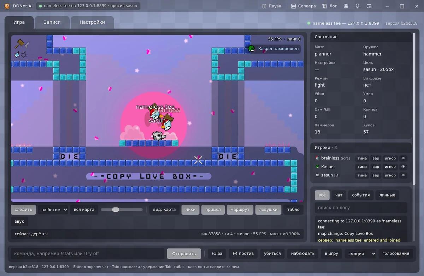Viewport: 424px width, 276px height.
Task: Toggle watching sasun with eye icon
Action: point(403,175)
